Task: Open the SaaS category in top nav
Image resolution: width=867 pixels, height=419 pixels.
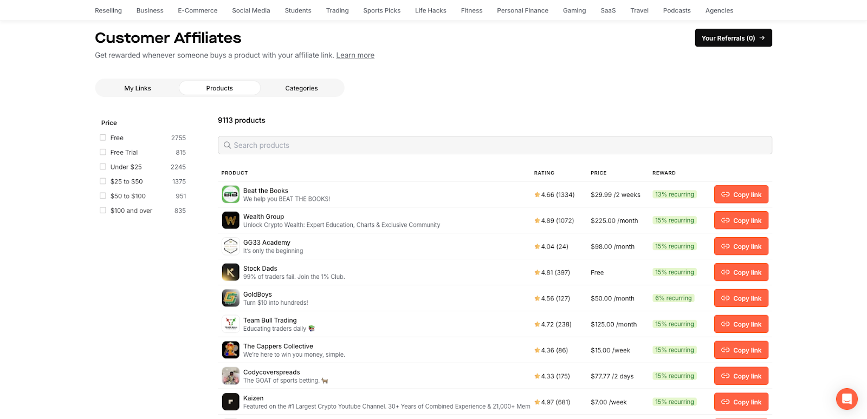Action: [x=608, y=10]
